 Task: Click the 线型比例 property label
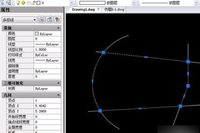pos(15,50)
